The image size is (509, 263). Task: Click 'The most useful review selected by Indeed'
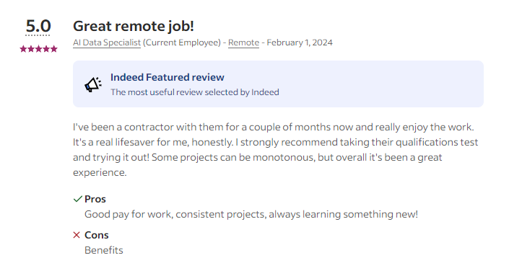195,92
